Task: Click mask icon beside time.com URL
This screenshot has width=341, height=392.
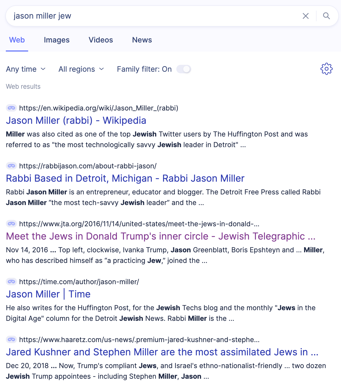Action: pyautogui.click(x=11, y=282)
